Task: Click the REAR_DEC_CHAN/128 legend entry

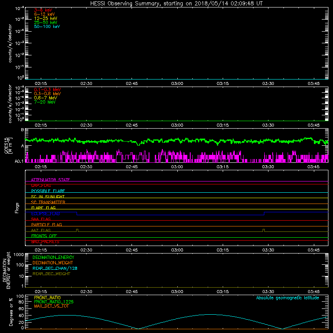Action: [x=55, y=268]
